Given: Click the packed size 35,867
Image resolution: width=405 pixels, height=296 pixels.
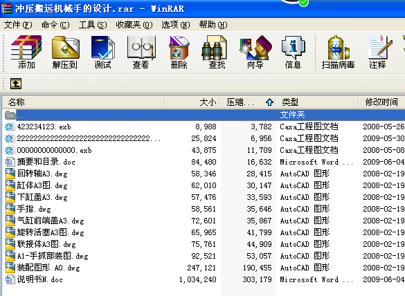Looking at the screenshot, I should point(259,221).
